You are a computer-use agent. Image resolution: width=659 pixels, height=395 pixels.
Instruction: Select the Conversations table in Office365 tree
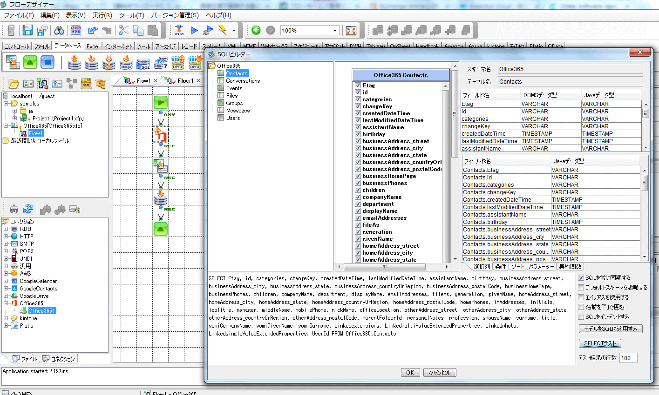[243, 81]
